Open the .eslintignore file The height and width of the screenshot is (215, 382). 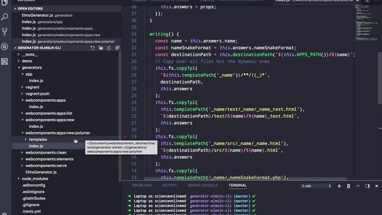[x=33, y=192]
